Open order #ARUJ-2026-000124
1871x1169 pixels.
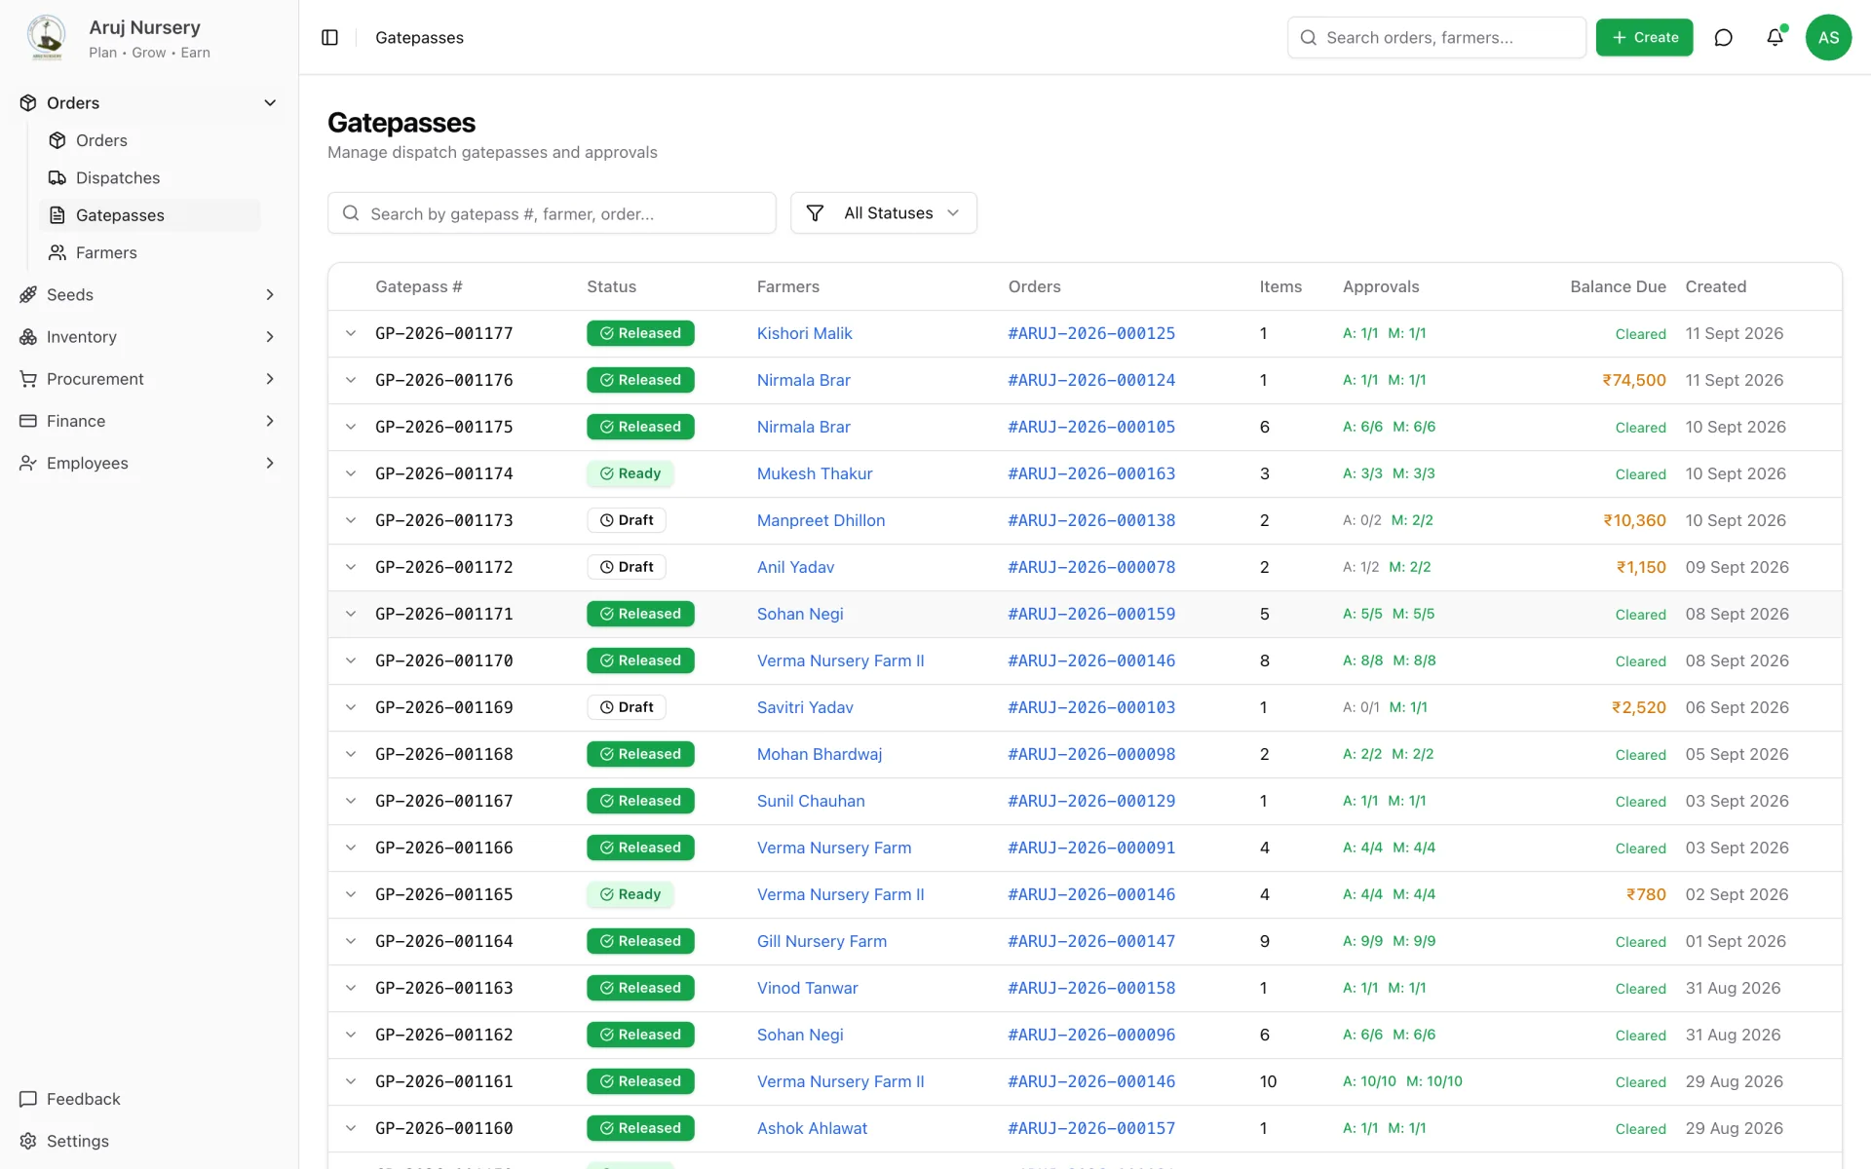1091,380
